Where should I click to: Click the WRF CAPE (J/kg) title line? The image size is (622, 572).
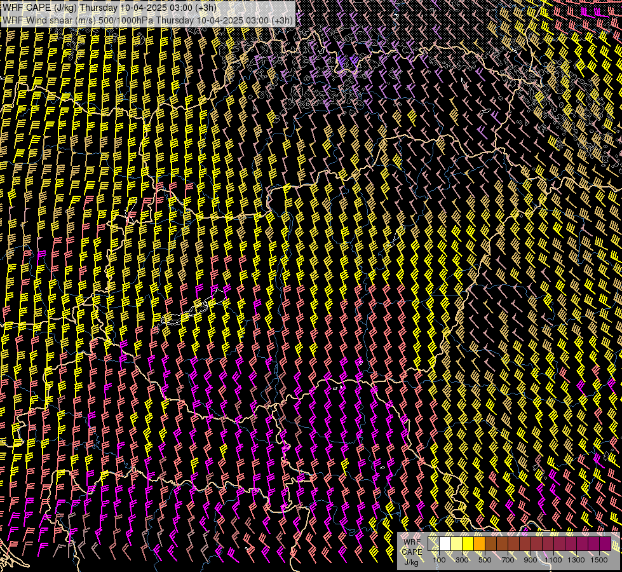tap(109, 8)
